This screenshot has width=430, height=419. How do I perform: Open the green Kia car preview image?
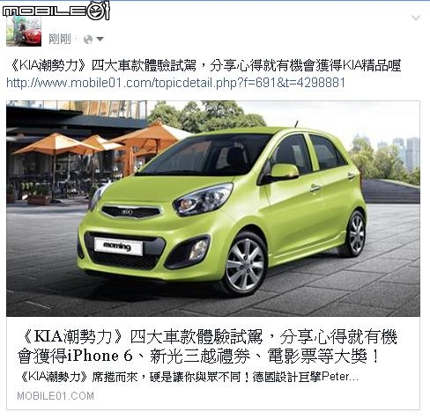click(x=213, y=209)
